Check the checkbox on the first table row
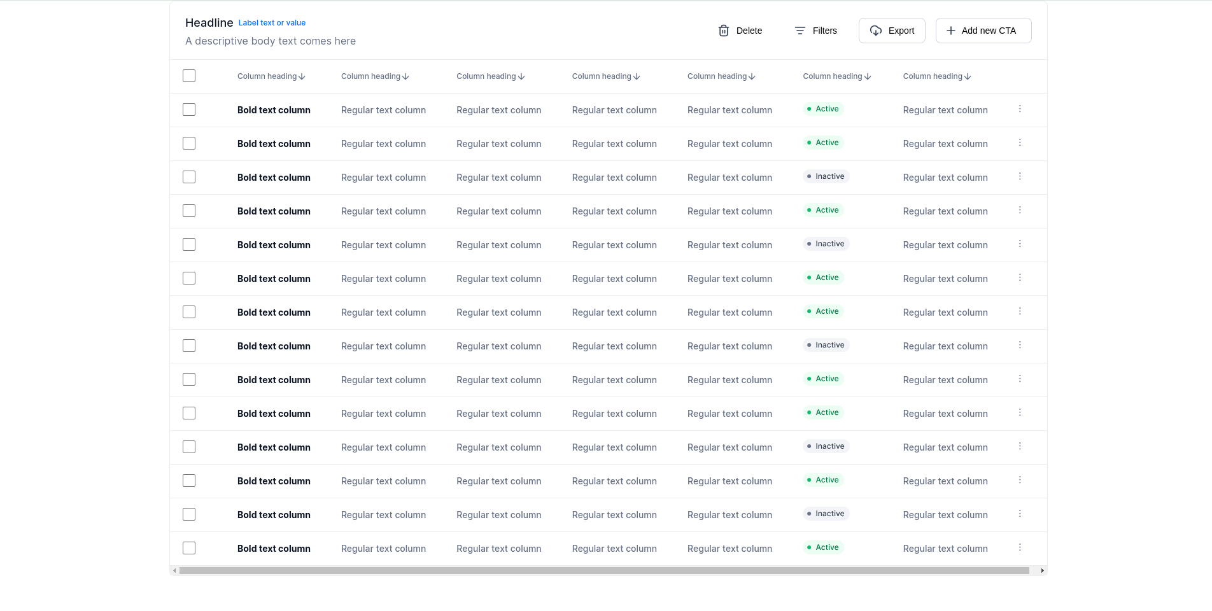This screenshot has width=1212, height=611. click(x=188, y=109)
